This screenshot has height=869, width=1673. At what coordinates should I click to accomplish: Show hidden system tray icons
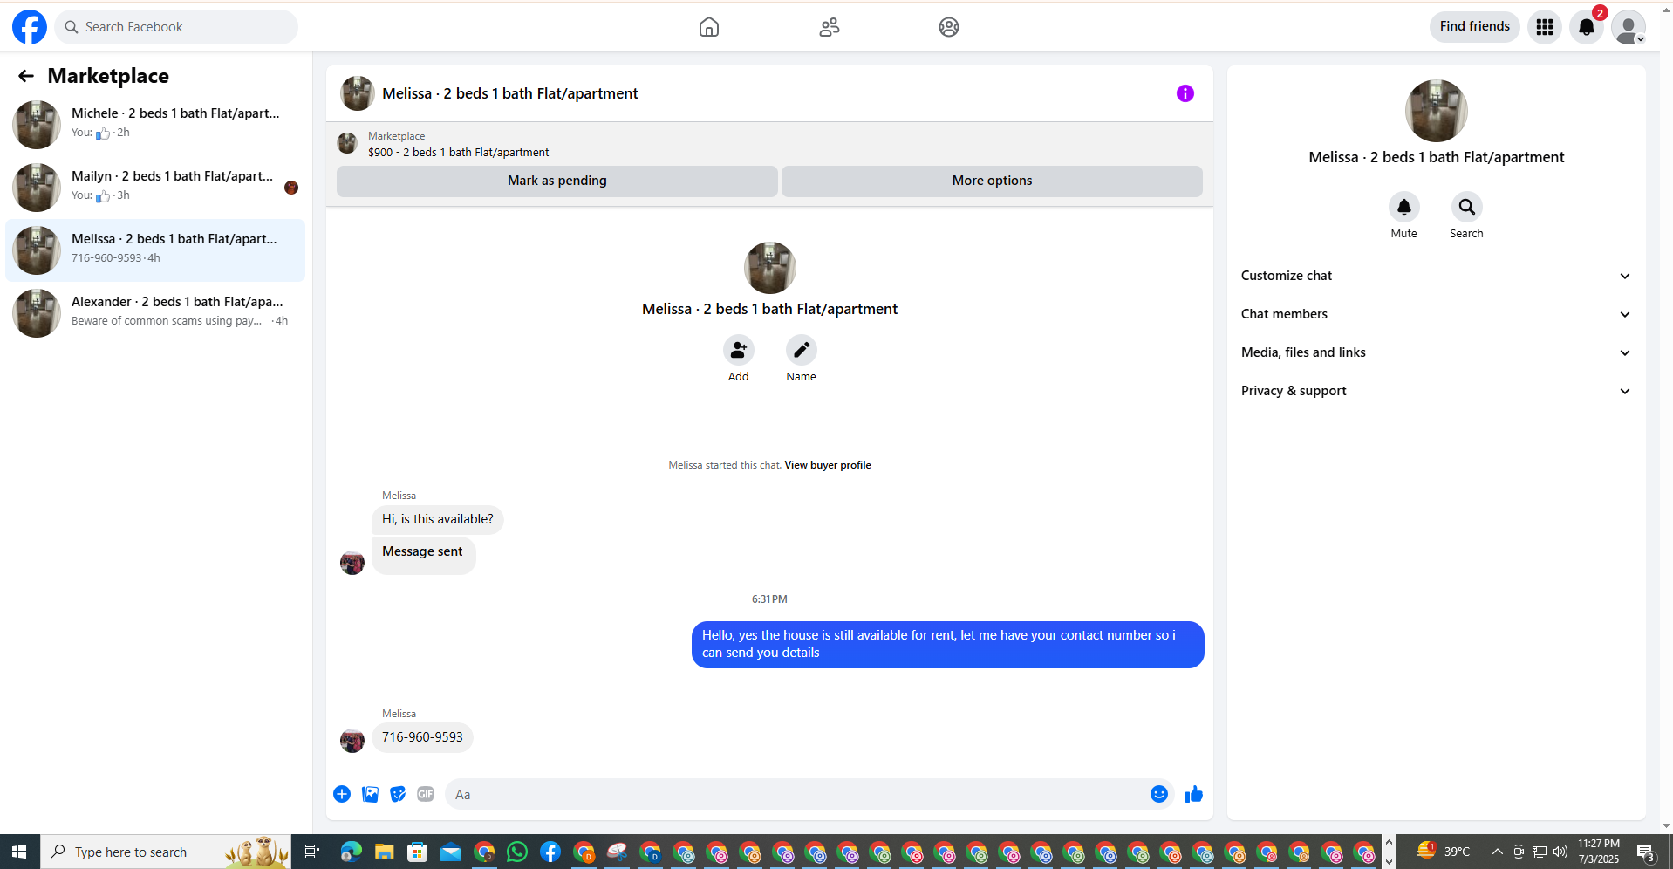[x=1498, y=852]
